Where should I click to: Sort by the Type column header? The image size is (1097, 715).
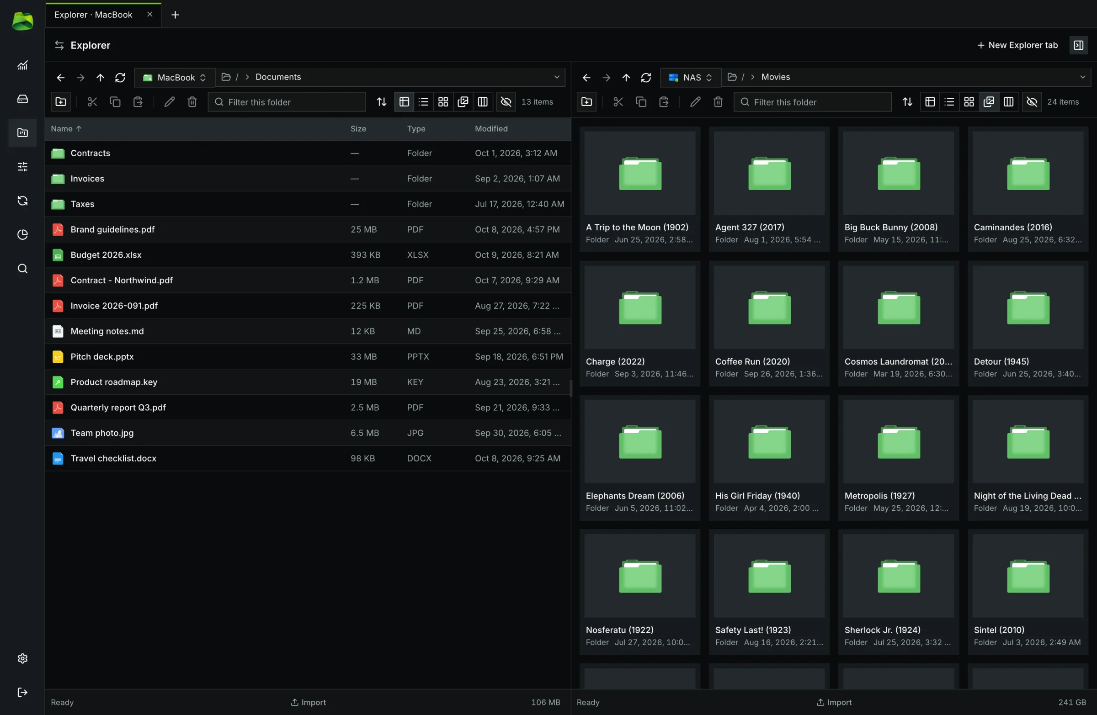[416, 128]
